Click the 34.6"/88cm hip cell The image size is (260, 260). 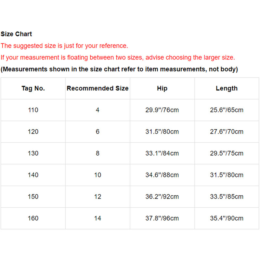(x=162, y=175)
